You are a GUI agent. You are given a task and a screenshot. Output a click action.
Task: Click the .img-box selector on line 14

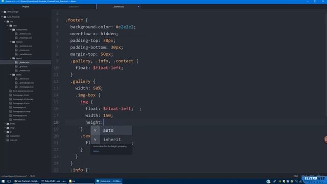tap(85, 95)
